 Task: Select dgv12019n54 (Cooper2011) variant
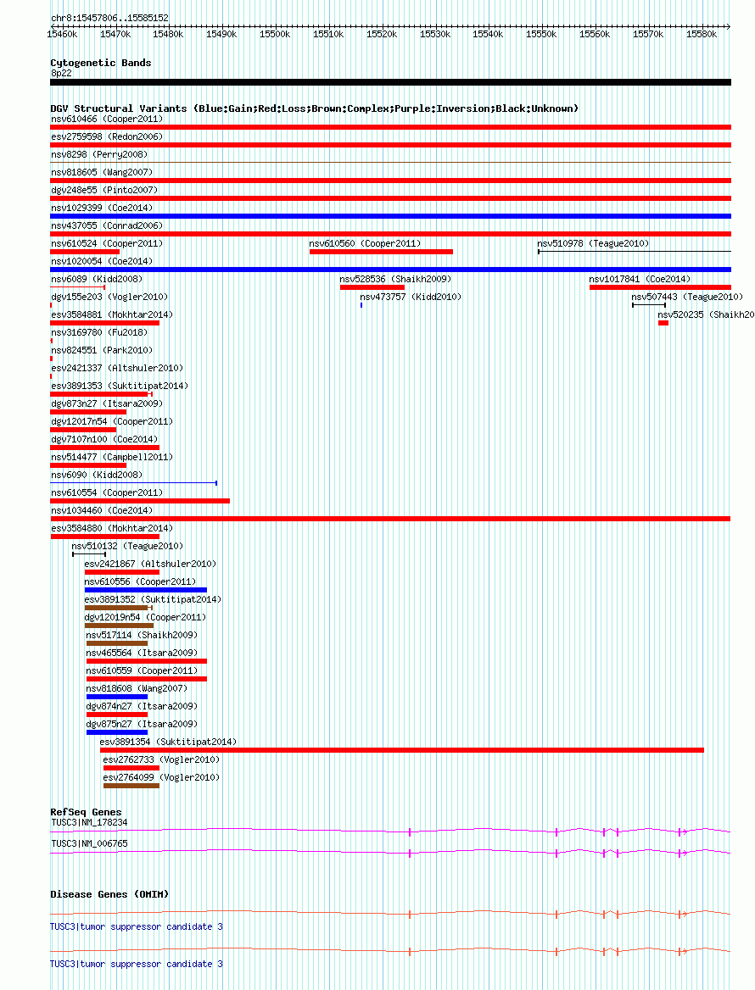(x=145, y=617)
